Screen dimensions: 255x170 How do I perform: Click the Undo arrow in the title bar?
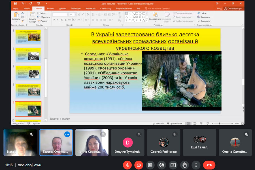pyautogui.click(x=23, y=4)
